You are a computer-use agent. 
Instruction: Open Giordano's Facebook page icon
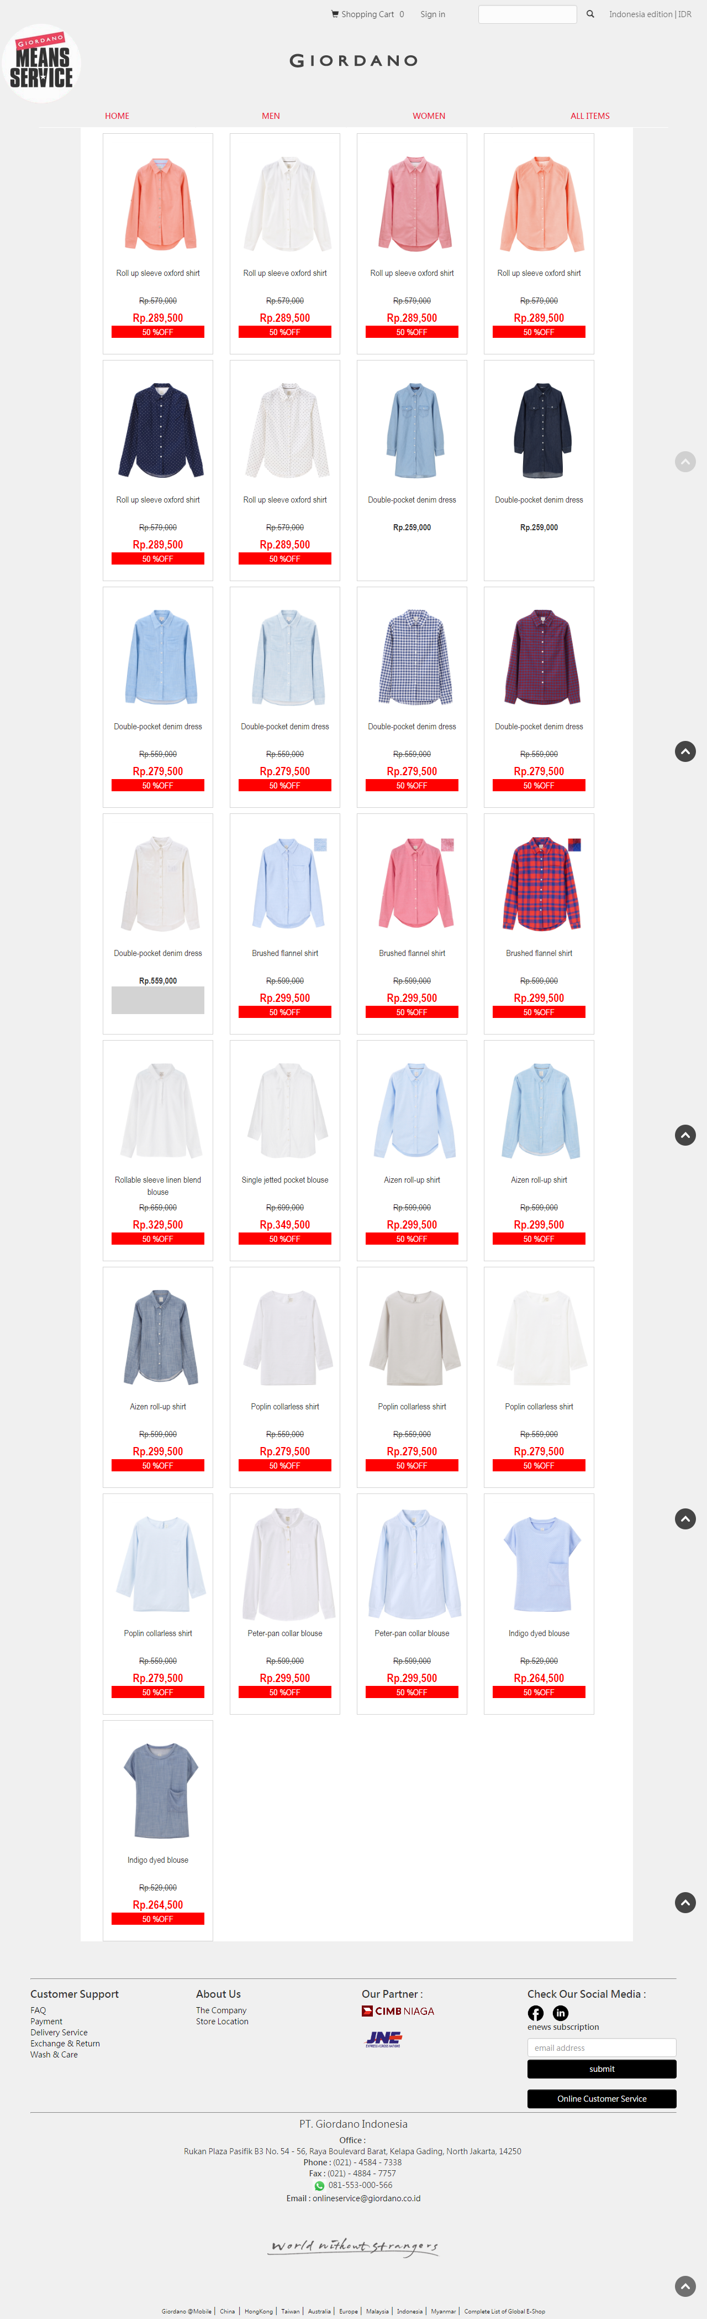(535, 2013)
